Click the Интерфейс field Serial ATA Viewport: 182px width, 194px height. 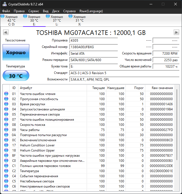[94, 54]
